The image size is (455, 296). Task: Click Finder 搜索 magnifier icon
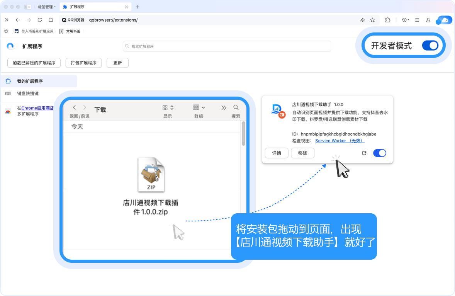click(236, 107)
